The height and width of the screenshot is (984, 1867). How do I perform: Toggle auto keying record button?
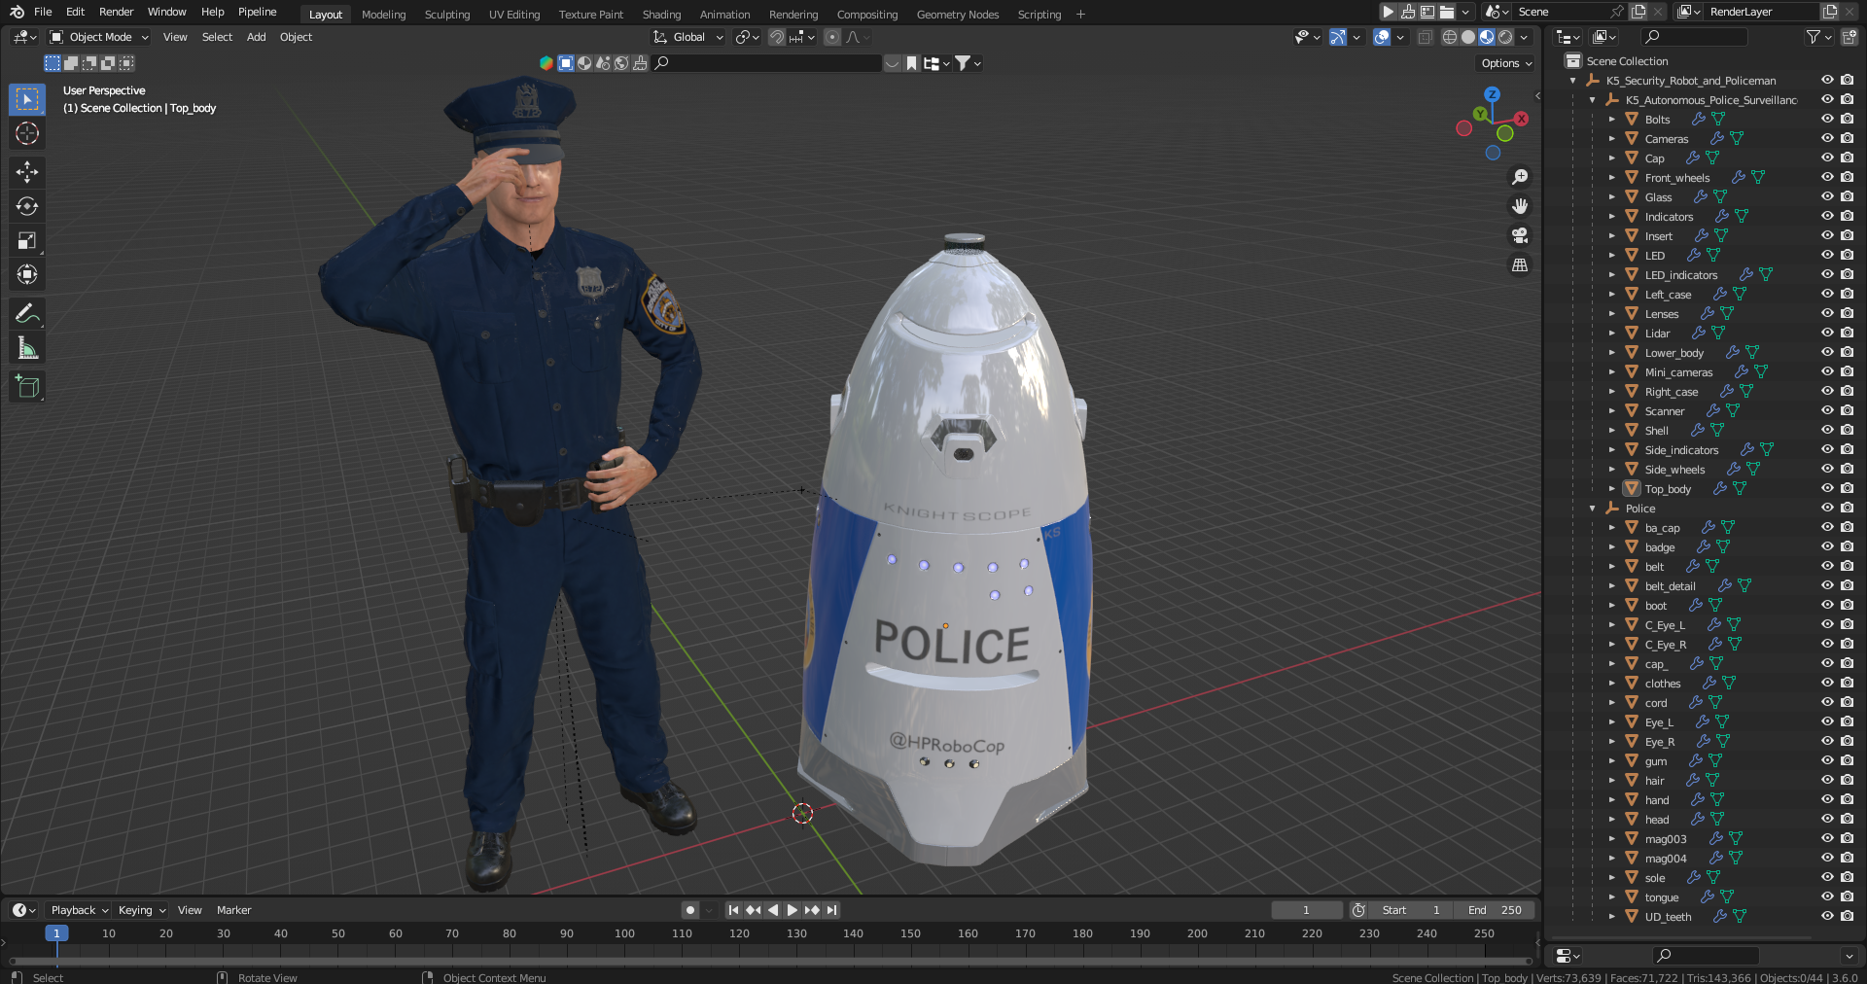[690, 910]
